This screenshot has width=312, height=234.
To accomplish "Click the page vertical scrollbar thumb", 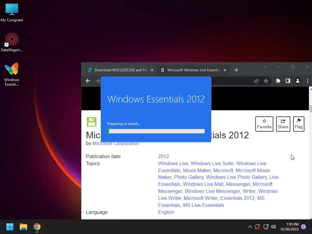I will coord(310,109).
